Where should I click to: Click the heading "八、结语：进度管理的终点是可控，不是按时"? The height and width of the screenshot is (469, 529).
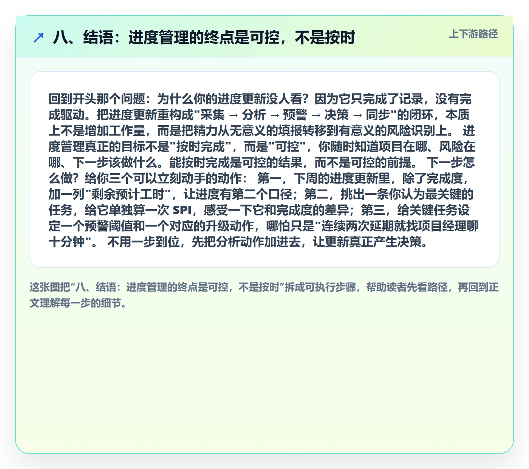204,37
